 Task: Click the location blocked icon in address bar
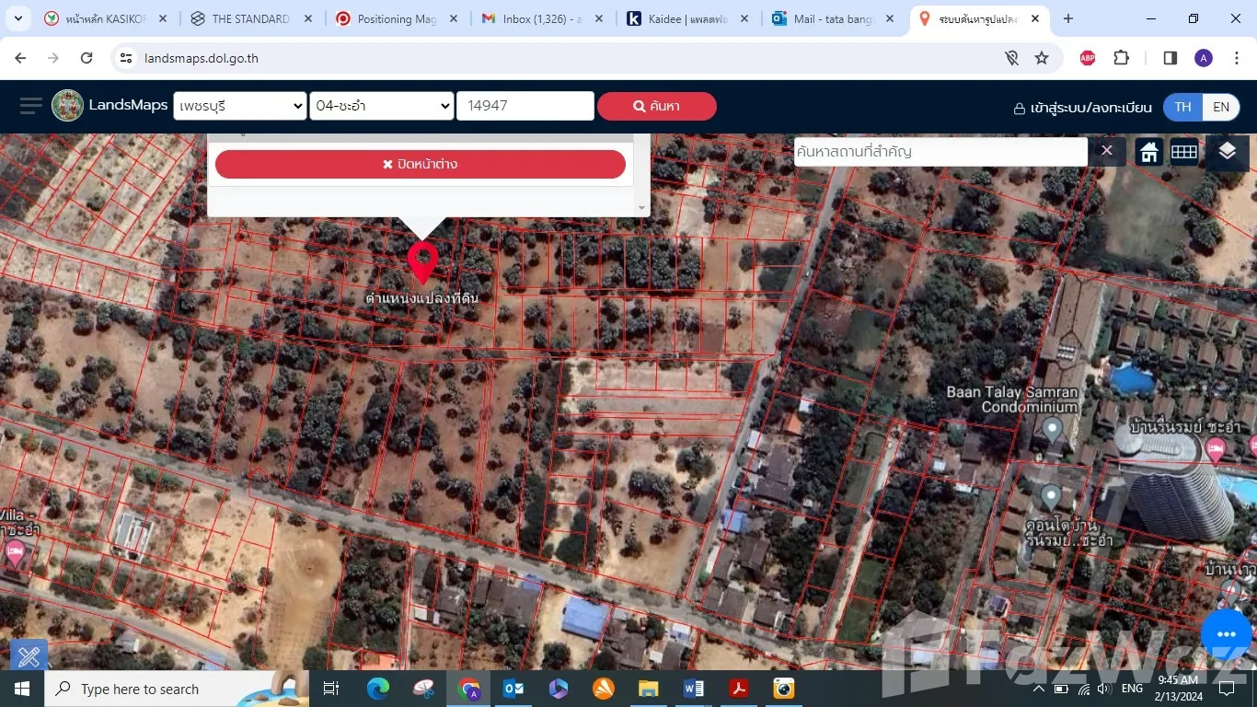[x=1011, y=58]
